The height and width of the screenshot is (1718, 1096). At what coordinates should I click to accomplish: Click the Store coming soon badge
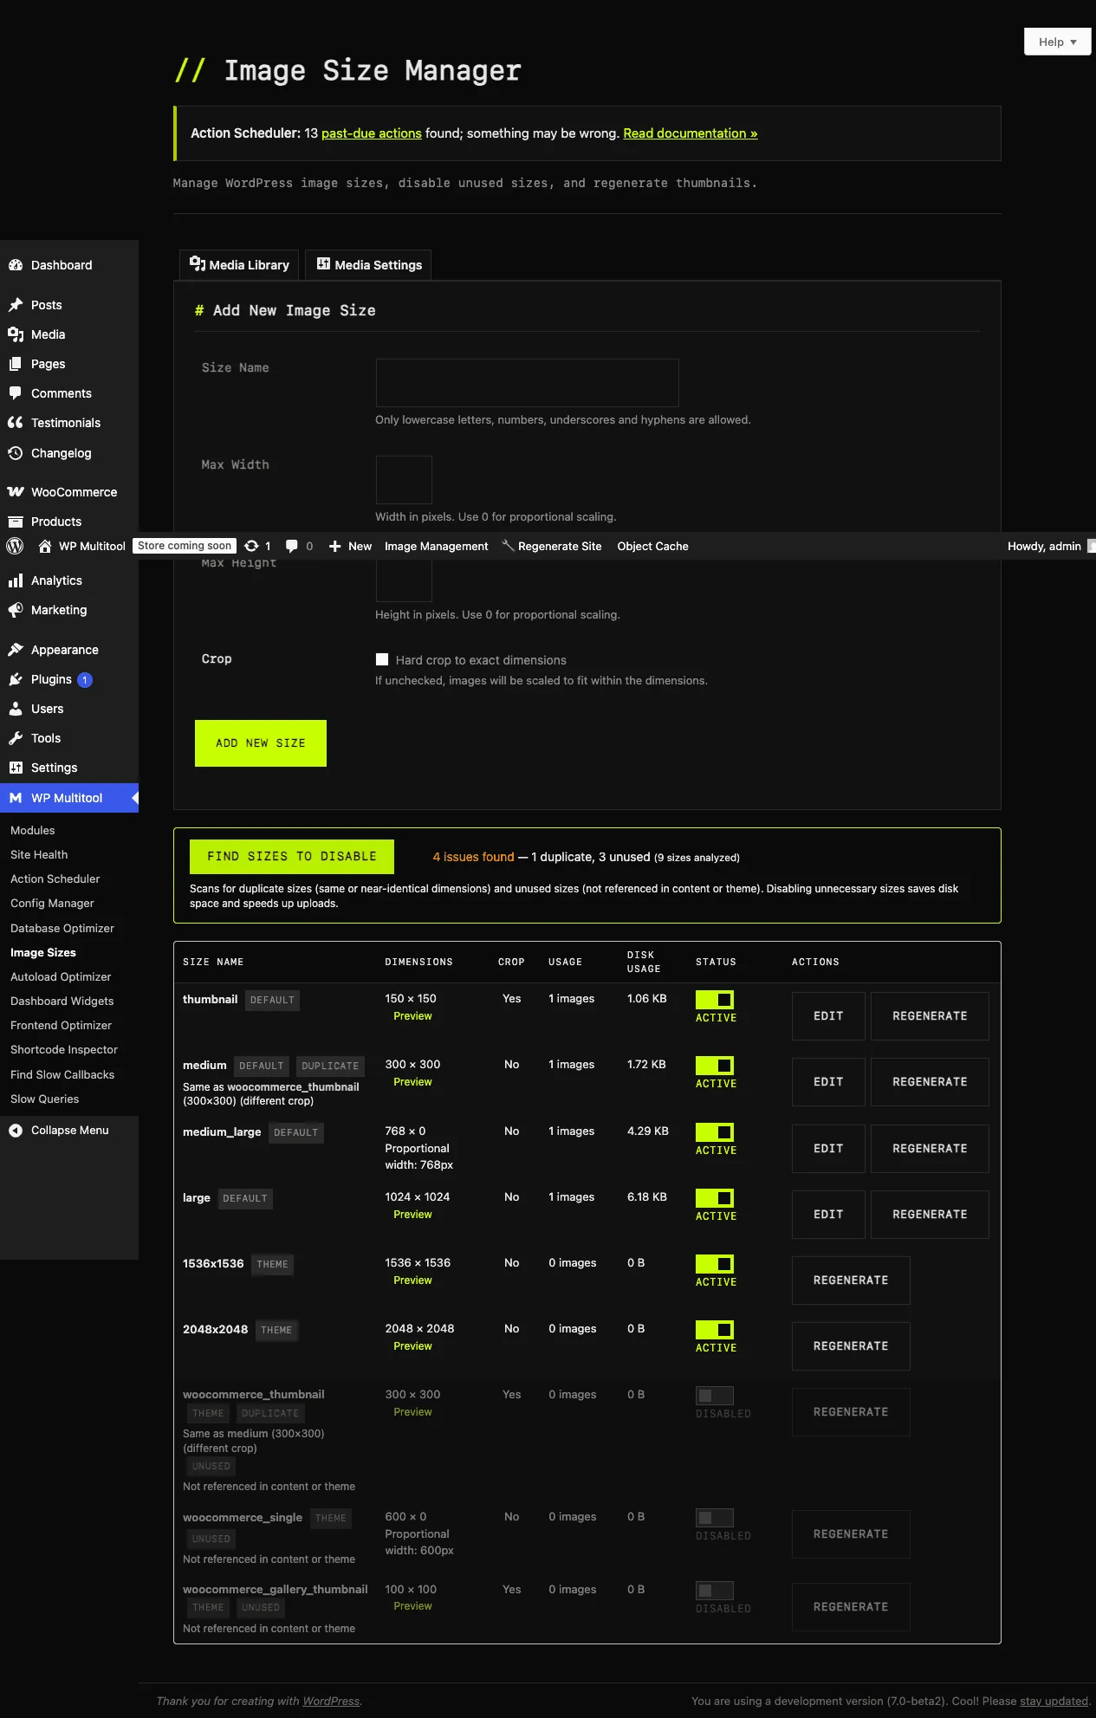pyautogui.click(x=185, y=546)
